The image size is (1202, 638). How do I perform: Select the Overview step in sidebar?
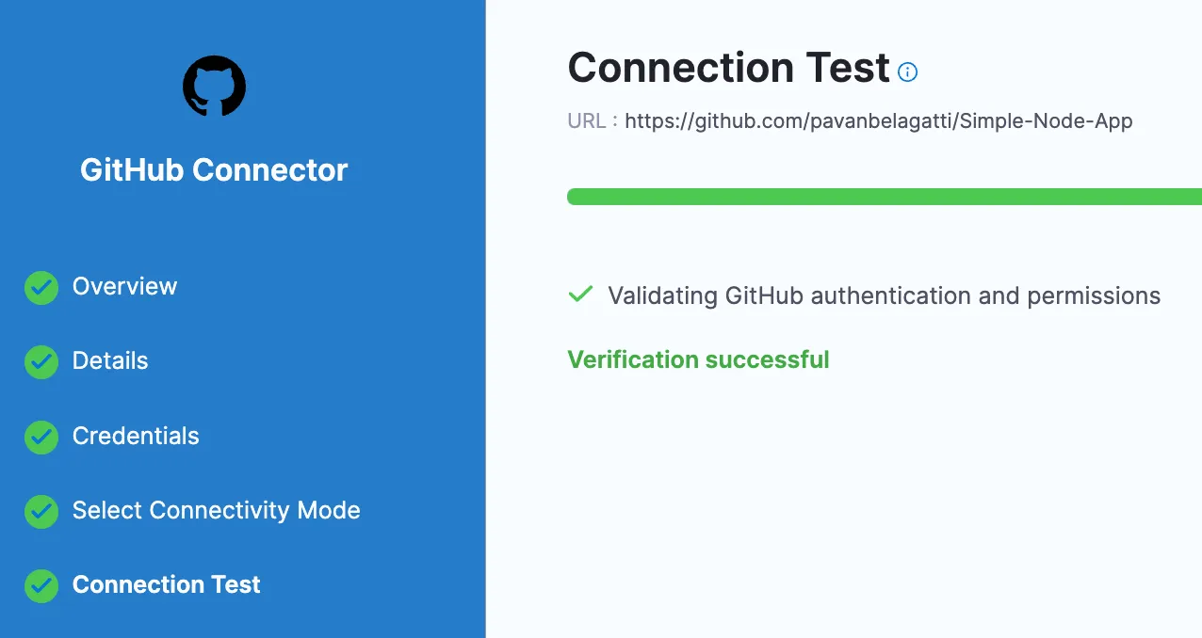(124, 287)
